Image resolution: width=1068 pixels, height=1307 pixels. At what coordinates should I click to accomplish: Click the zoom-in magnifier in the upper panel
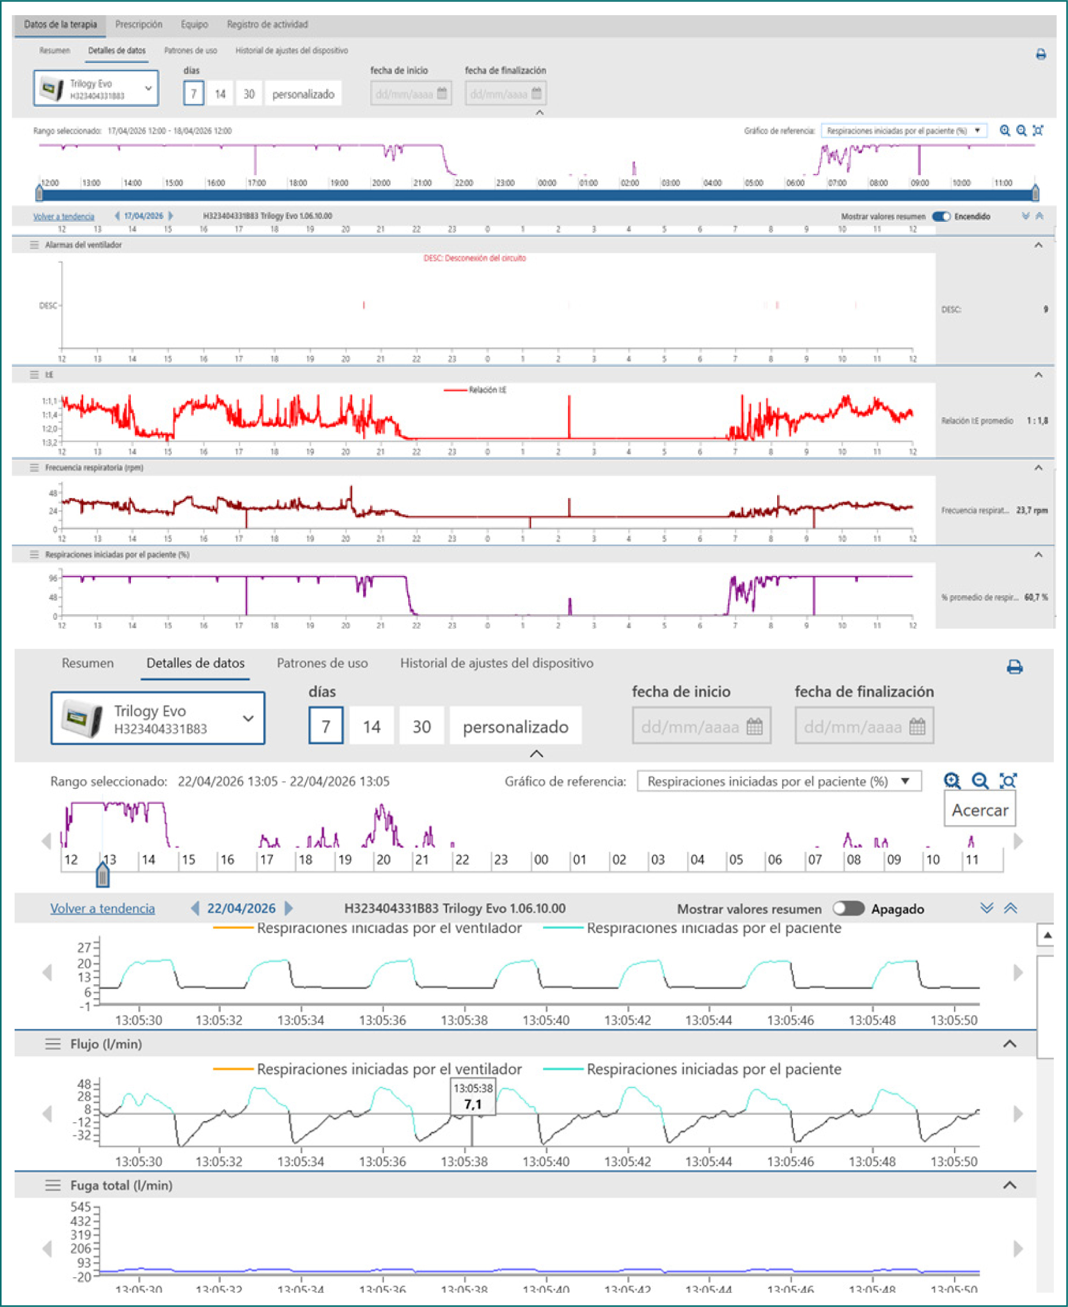click(1005, 130)
